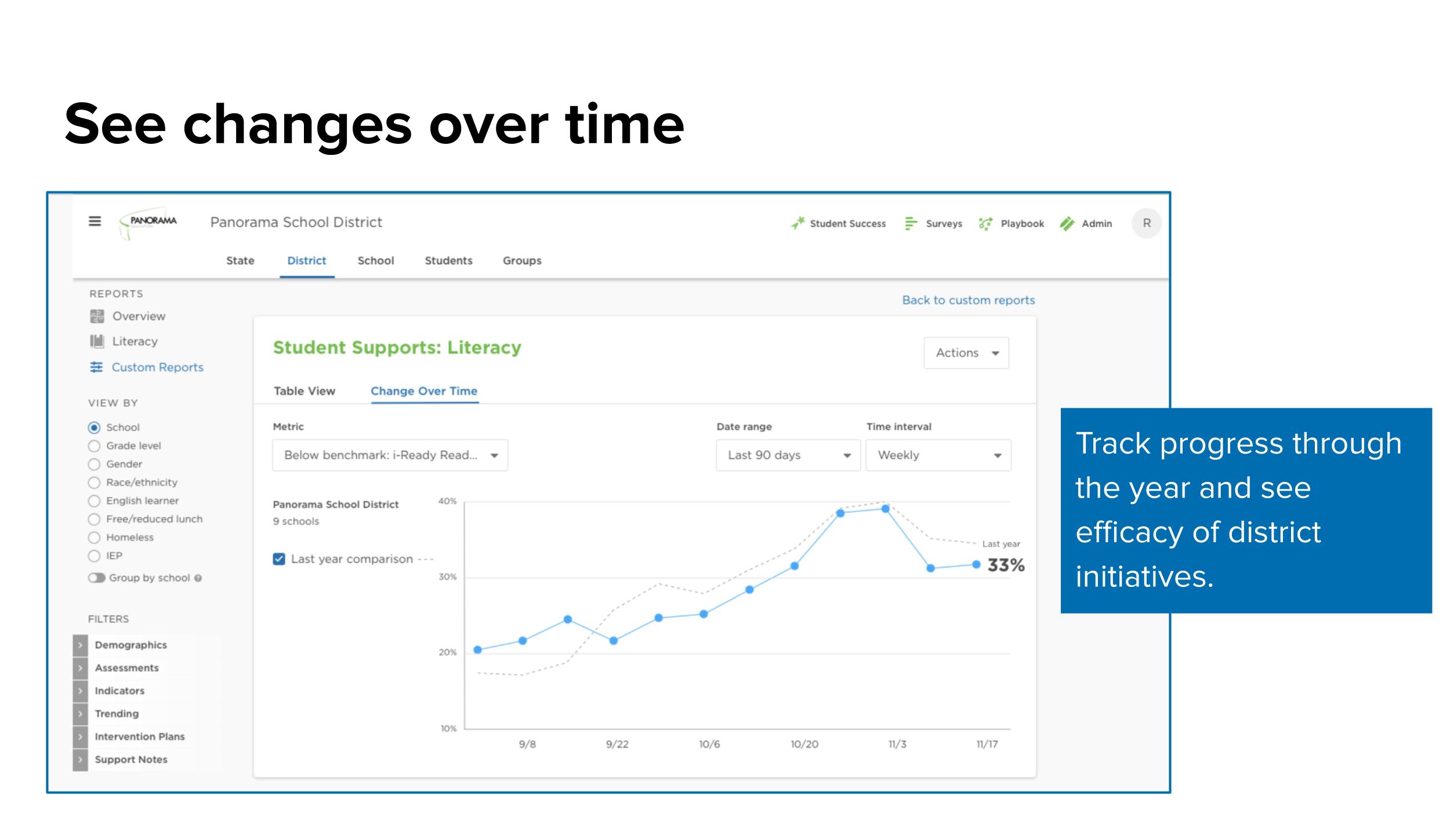Click the Surveys bars icon
Image resolution: width=1450 pixels, height=816 pixels.
point(911,223)
